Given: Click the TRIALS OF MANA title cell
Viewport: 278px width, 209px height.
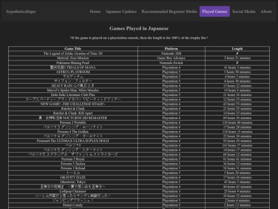Looking at the screenshot, I should [x=73, y=68].
